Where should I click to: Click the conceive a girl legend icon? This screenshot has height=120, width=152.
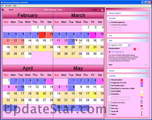click(x=142, y=97)
